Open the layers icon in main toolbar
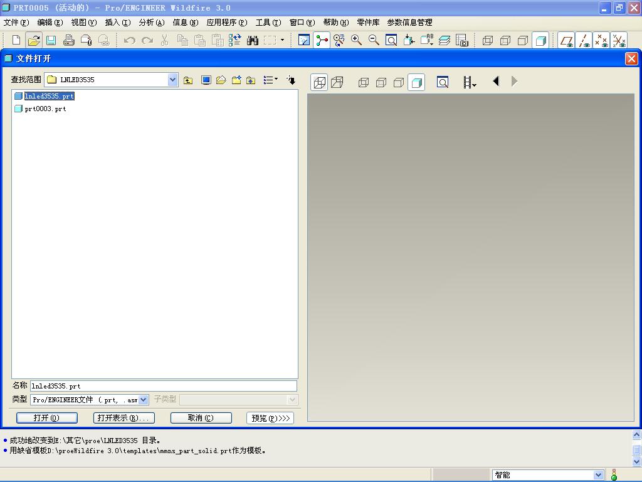Image resolution: width=642 pixels, height=482 pixels. [445, 40]
